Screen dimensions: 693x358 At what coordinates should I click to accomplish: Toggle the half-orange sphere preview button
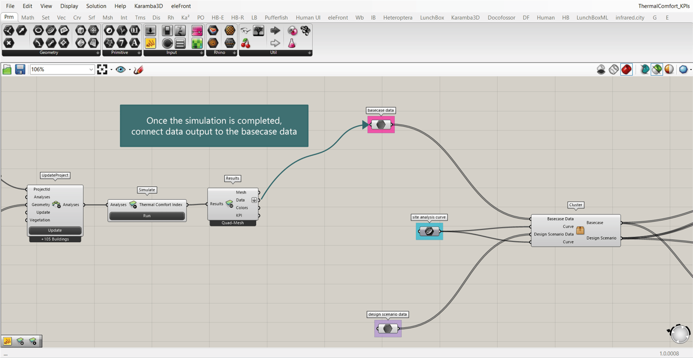(x=669, y=69)
